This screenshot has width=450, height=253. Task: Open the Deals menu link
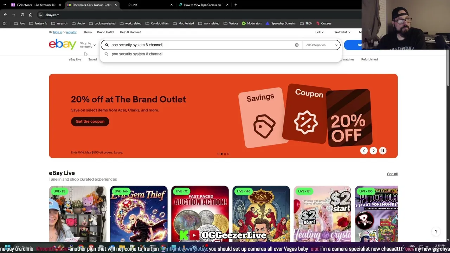coord(88,32)
